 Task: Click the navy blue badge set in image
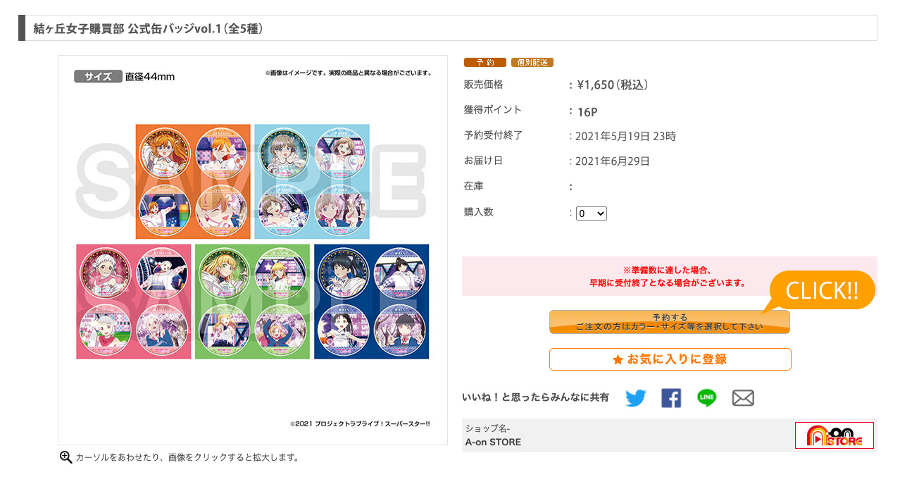371,302
